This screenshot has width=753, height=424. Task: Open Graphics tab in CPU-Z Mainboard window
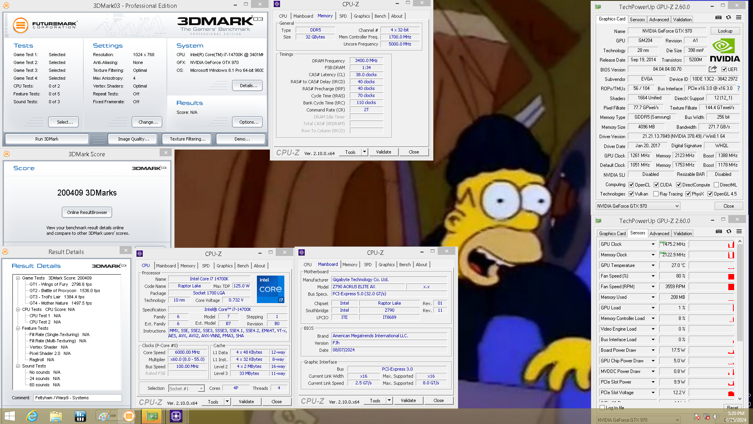(386, 265)
